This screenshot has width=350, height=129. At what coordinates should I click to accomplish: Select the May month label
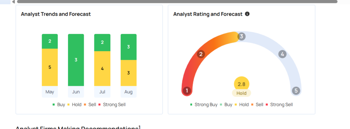[50, 92]
